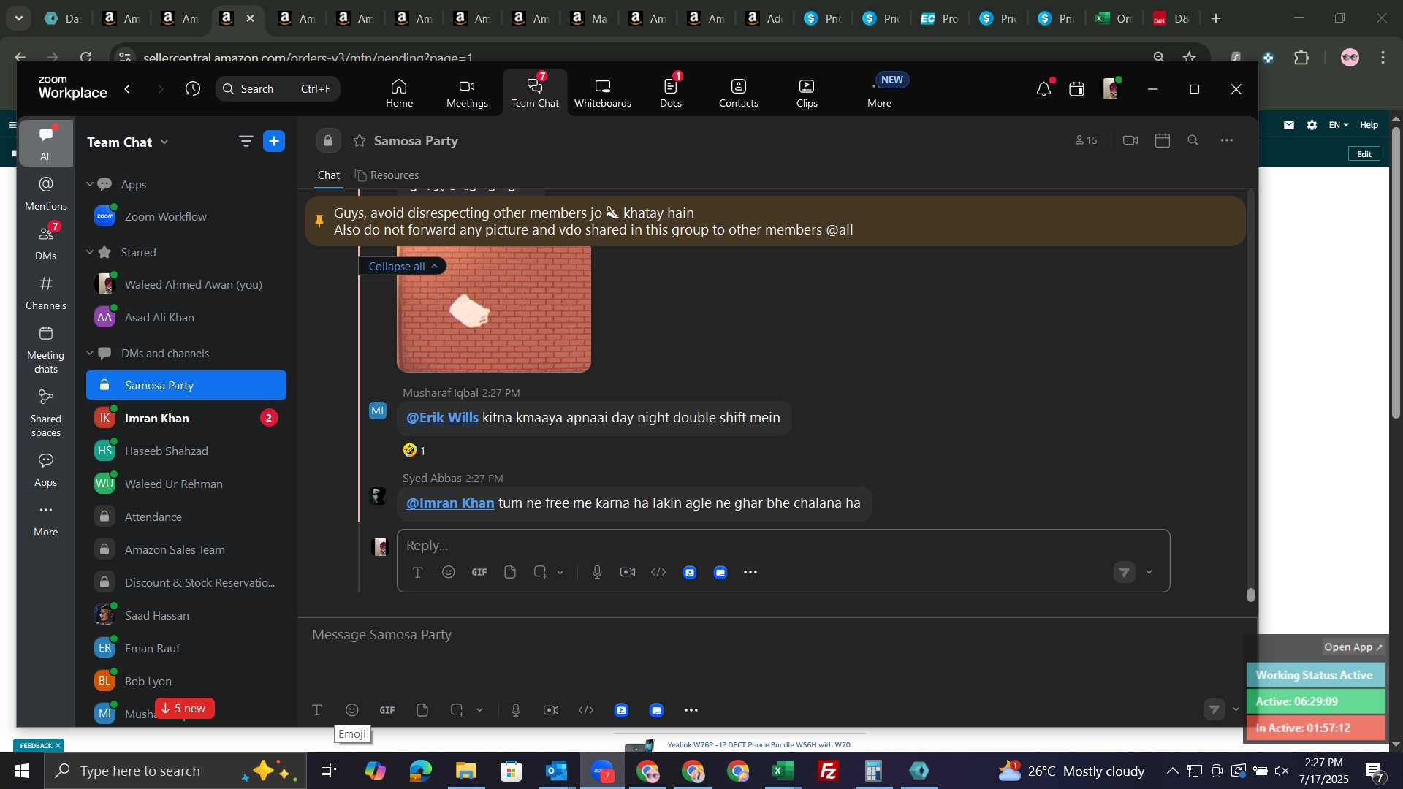This screenshot has height=789, width=1403.
Task: Open Asad Ali Khan chat
Action: 186,317
